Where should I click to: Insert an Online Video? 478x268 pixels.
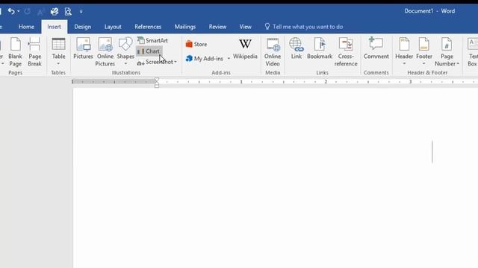tap(272, 52)
